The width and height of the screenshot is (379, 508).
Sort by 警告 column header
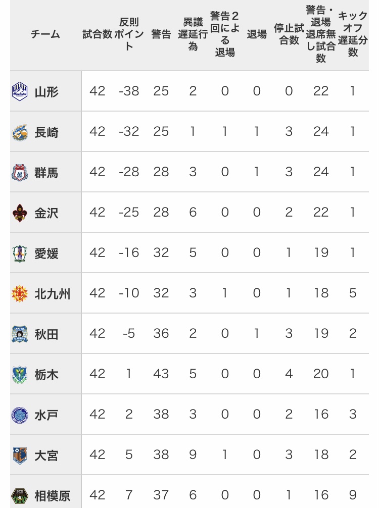pyautogui.click(x=161, y=34)
